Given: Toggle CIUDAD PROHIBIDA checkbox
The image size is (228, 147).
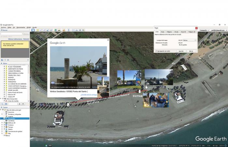Looking at the screenshot, I should [4, 71].
